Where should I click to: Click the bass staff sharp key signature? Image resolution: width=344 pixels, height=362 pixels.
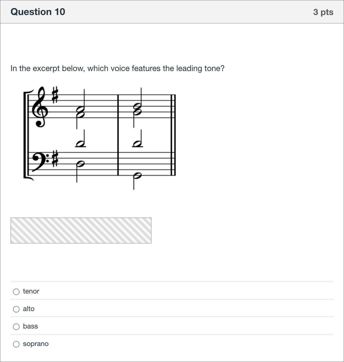(x=55, y=159)
